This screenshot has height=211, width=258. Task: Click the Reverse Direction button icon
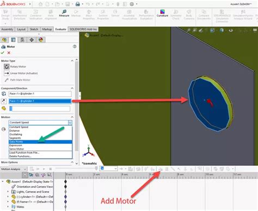(4, 101)
